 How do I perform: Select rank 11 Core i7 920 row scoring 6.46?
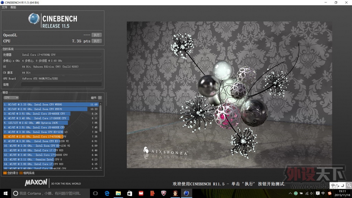click(51, 150)
